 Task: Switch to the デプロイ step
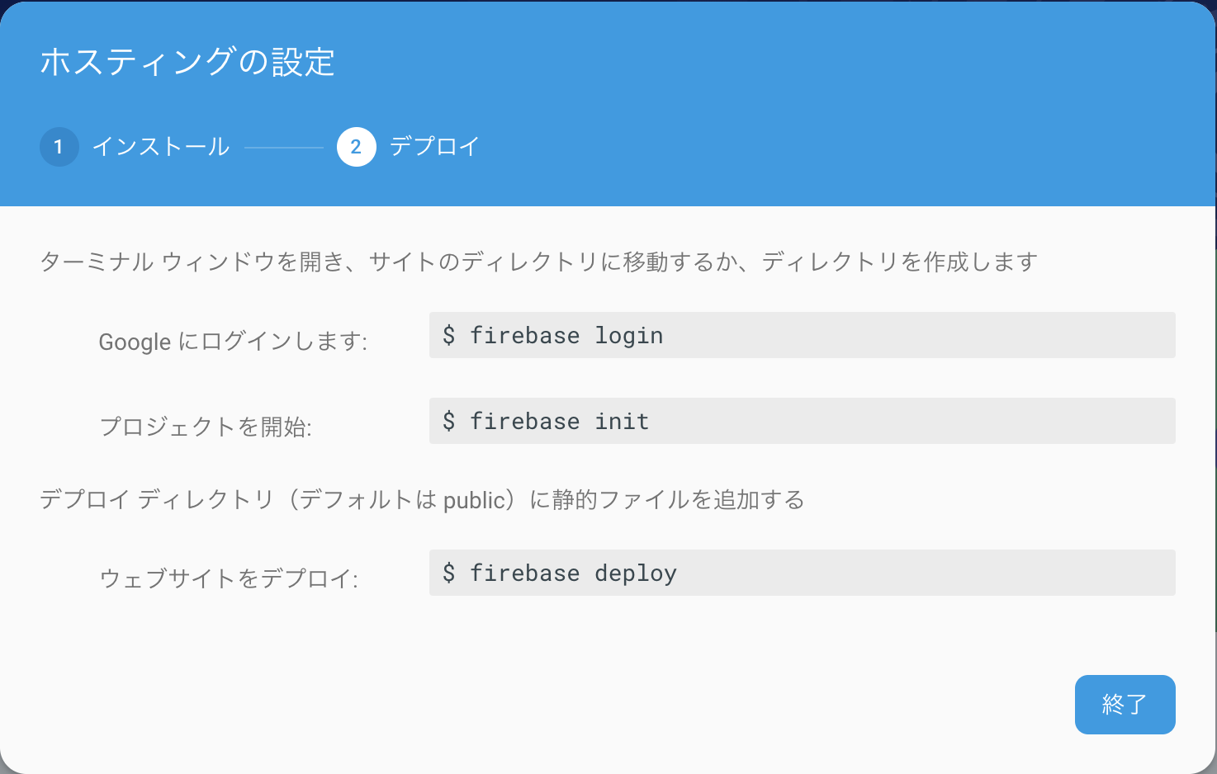[437, 146]
